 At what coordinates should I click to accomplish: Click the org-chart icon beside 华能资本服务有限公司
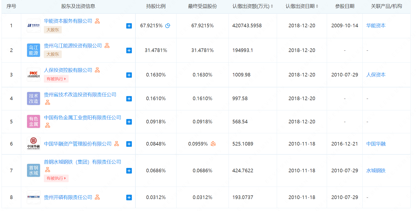[97, 21]
